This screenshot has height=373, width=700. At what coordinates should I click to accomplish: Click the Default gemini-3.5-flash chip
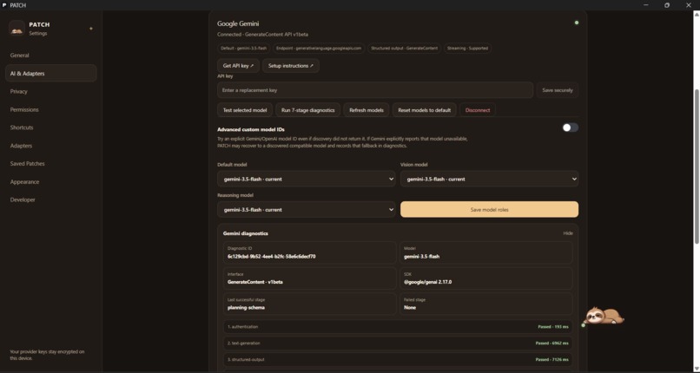pos(243,48)
